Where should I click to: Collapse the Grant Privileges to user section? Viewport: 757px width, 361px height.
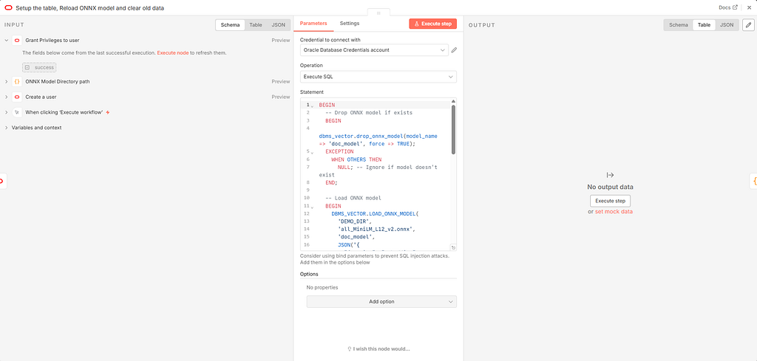[6, 41]
